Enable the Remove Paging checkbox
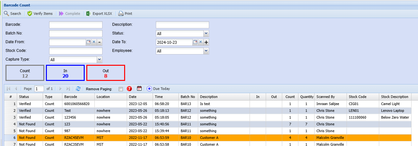The height and width of the screenshot is (146, 418). (x=121, y=89)
